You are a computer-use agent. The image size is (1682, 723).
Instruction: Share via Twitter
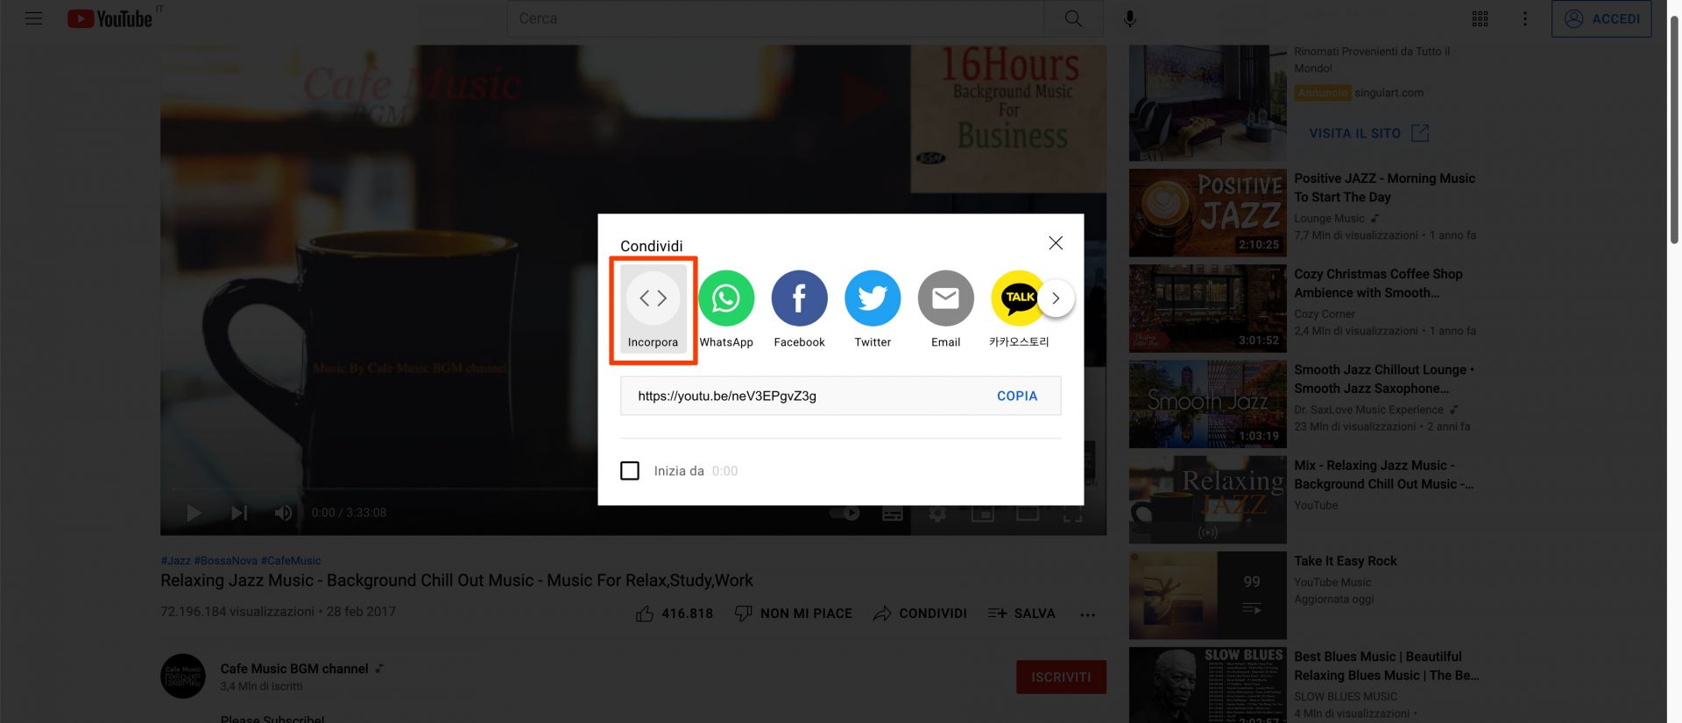pos(873,309)
